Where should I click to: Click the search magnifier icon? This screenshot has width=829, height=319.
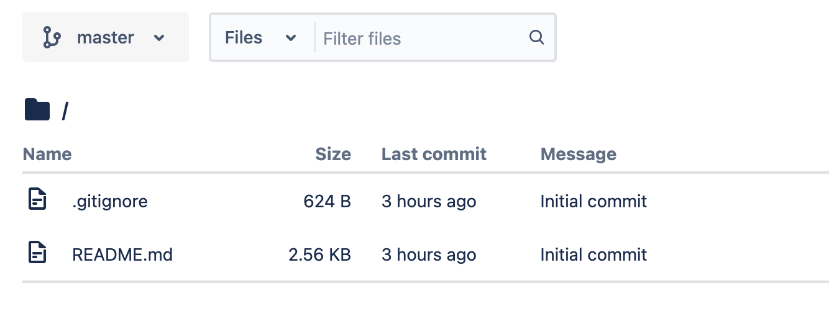click(x=536, y=37)
